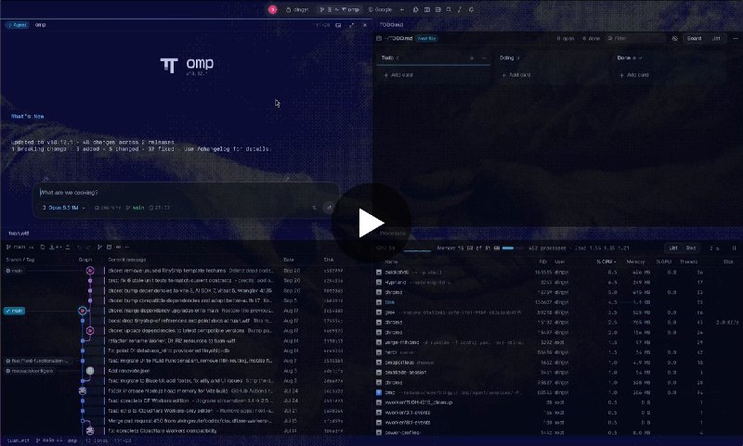Sort processes by Memory column

(x=635, y=261)
